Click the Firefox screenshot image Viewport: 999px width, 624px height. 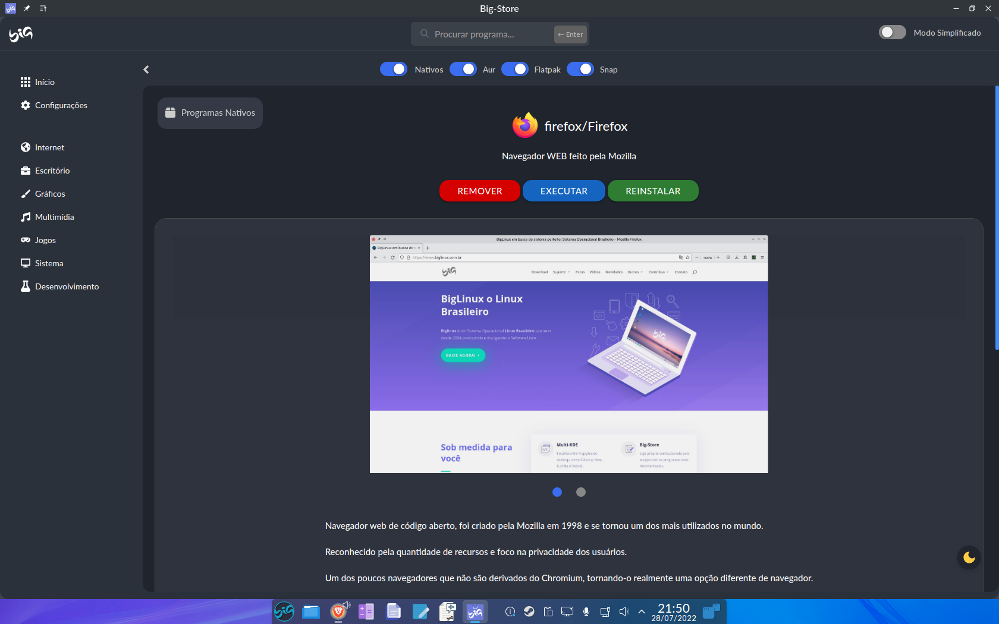tap(569, 354)
